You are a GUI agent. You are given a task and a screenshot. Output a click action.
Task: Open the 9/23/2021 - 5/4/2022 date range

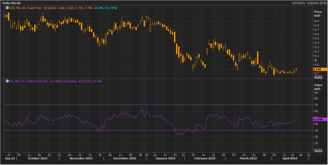pos(309,3)
